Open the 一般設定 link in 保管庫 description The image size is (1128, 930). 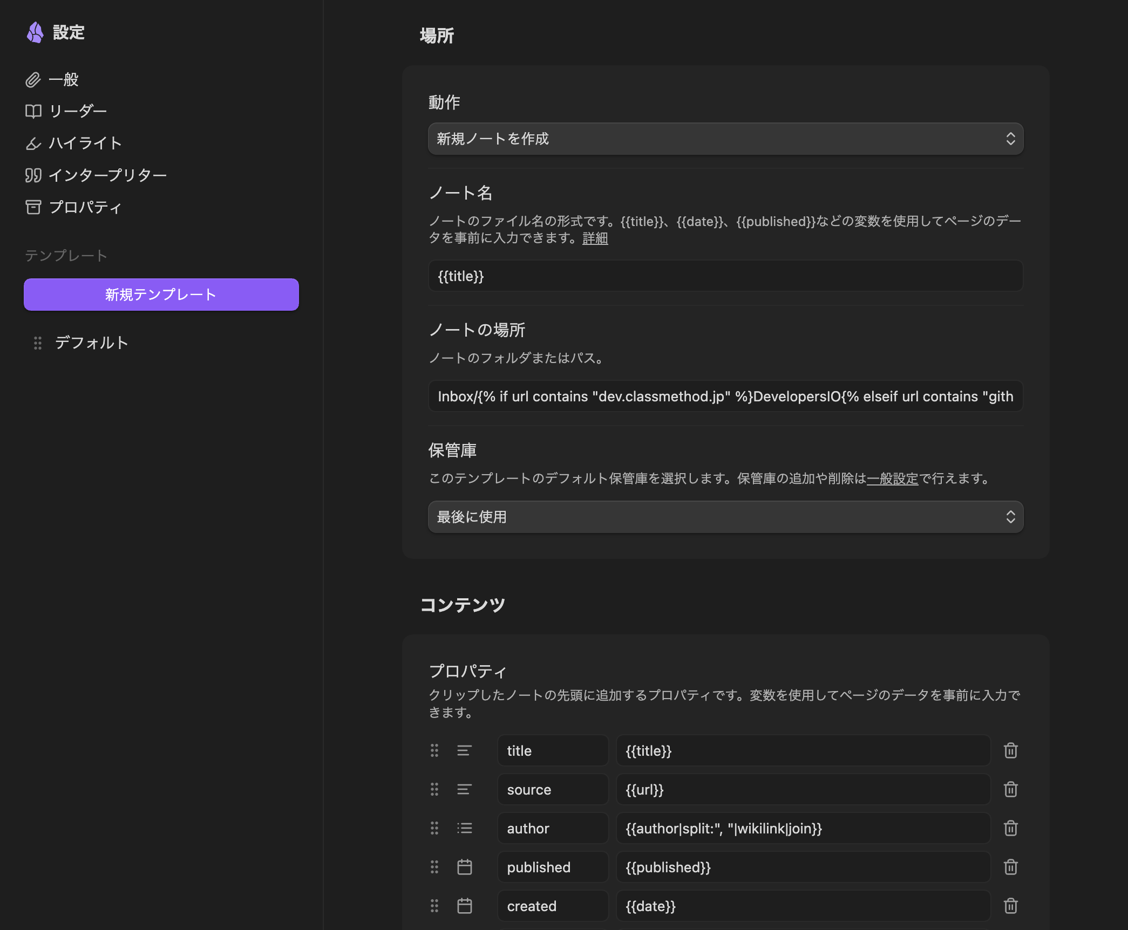892,478
